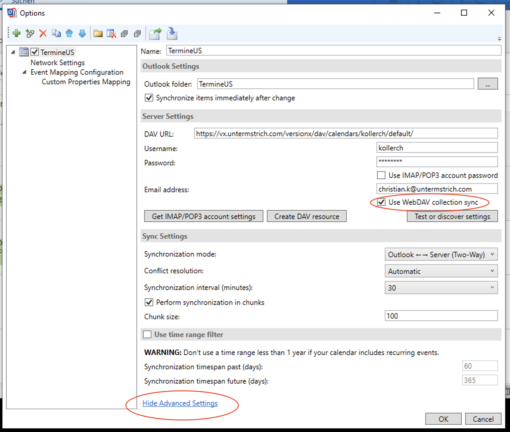
Task: Open the Synchronization interval dropdown
Action: (441, 288)
